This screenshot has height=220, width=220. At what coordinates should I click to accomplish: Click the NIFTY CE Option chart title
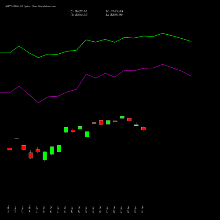30,7
